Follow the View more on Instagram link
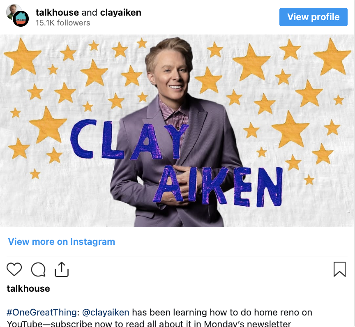This screenshot has width=355, height=327. pyautogui.click(x=62, y=242)
